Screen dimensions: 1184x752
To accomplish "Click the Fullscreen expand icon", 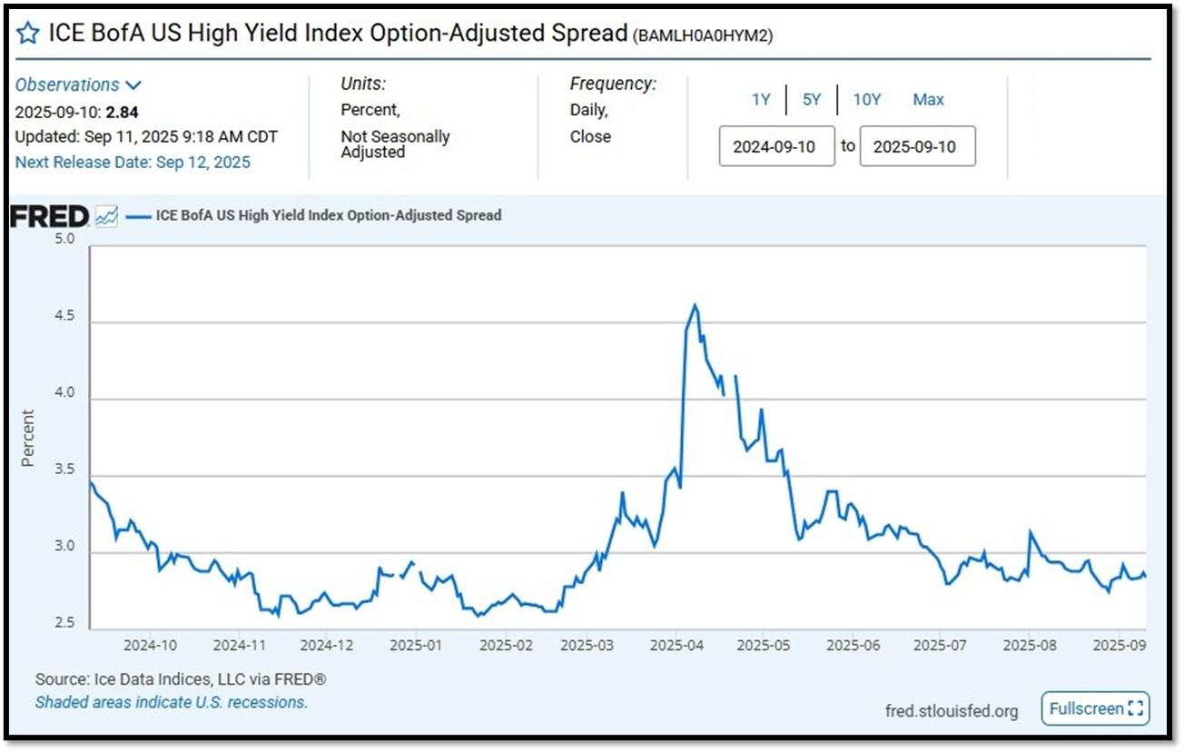I will tap(1134, 708).
